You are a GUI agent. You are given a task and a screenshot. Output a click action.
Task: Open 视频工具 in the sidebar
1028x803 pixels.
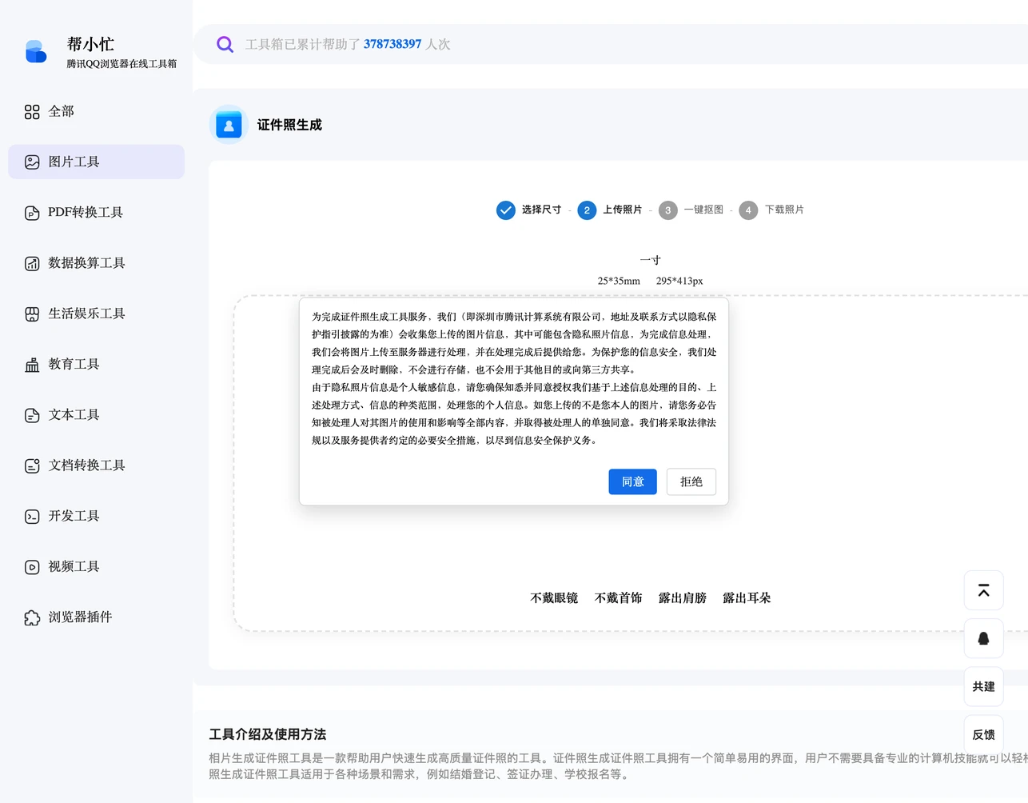point(96,566)
